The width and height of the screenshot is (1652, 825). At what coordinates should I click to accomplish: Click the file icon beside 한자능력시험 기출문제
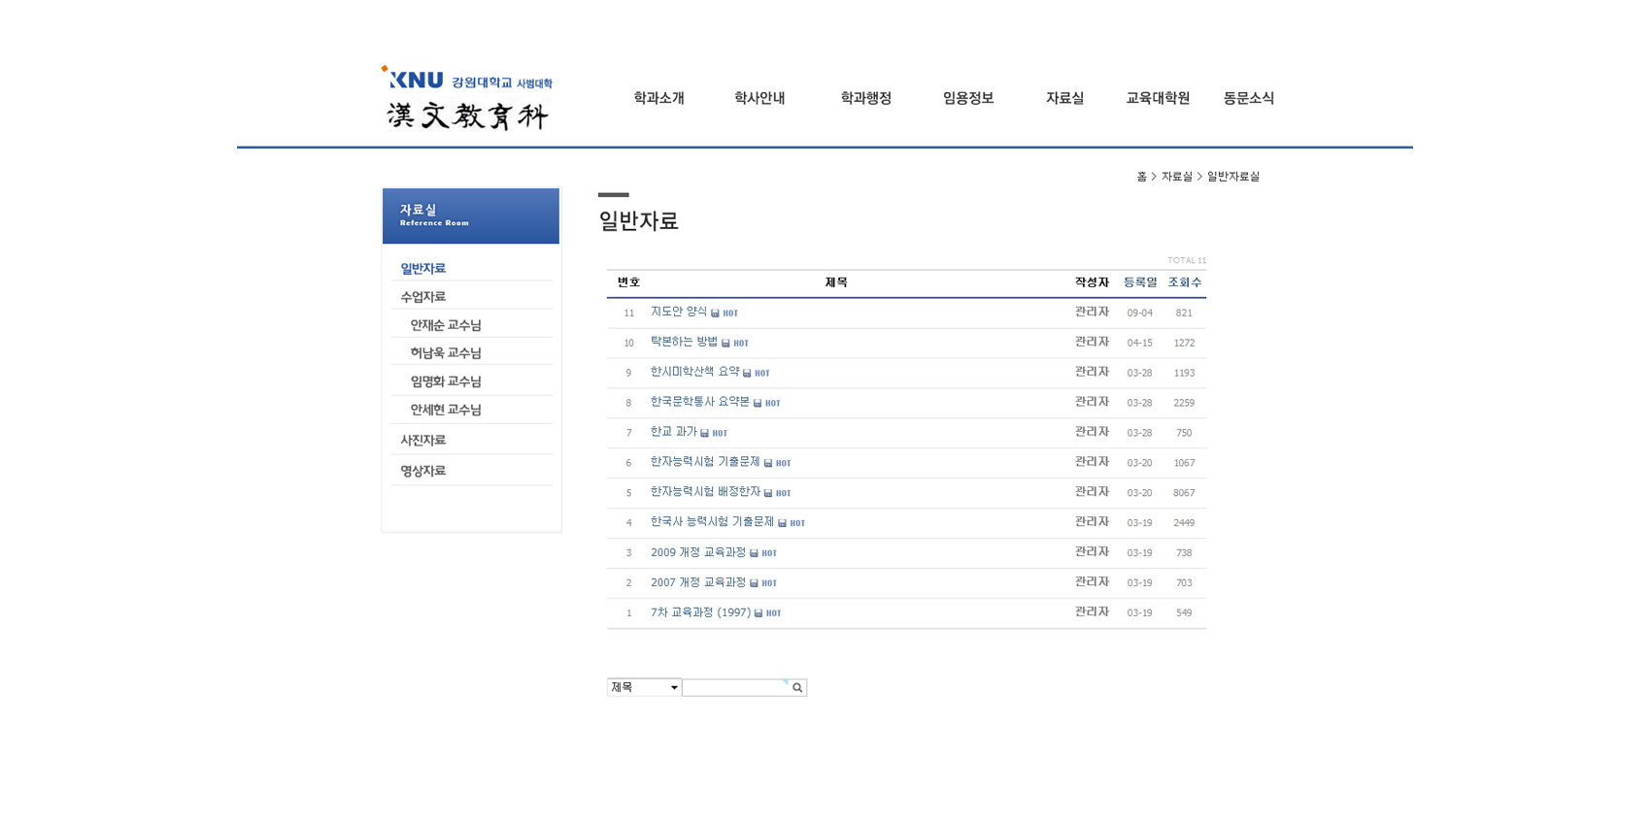768,463
